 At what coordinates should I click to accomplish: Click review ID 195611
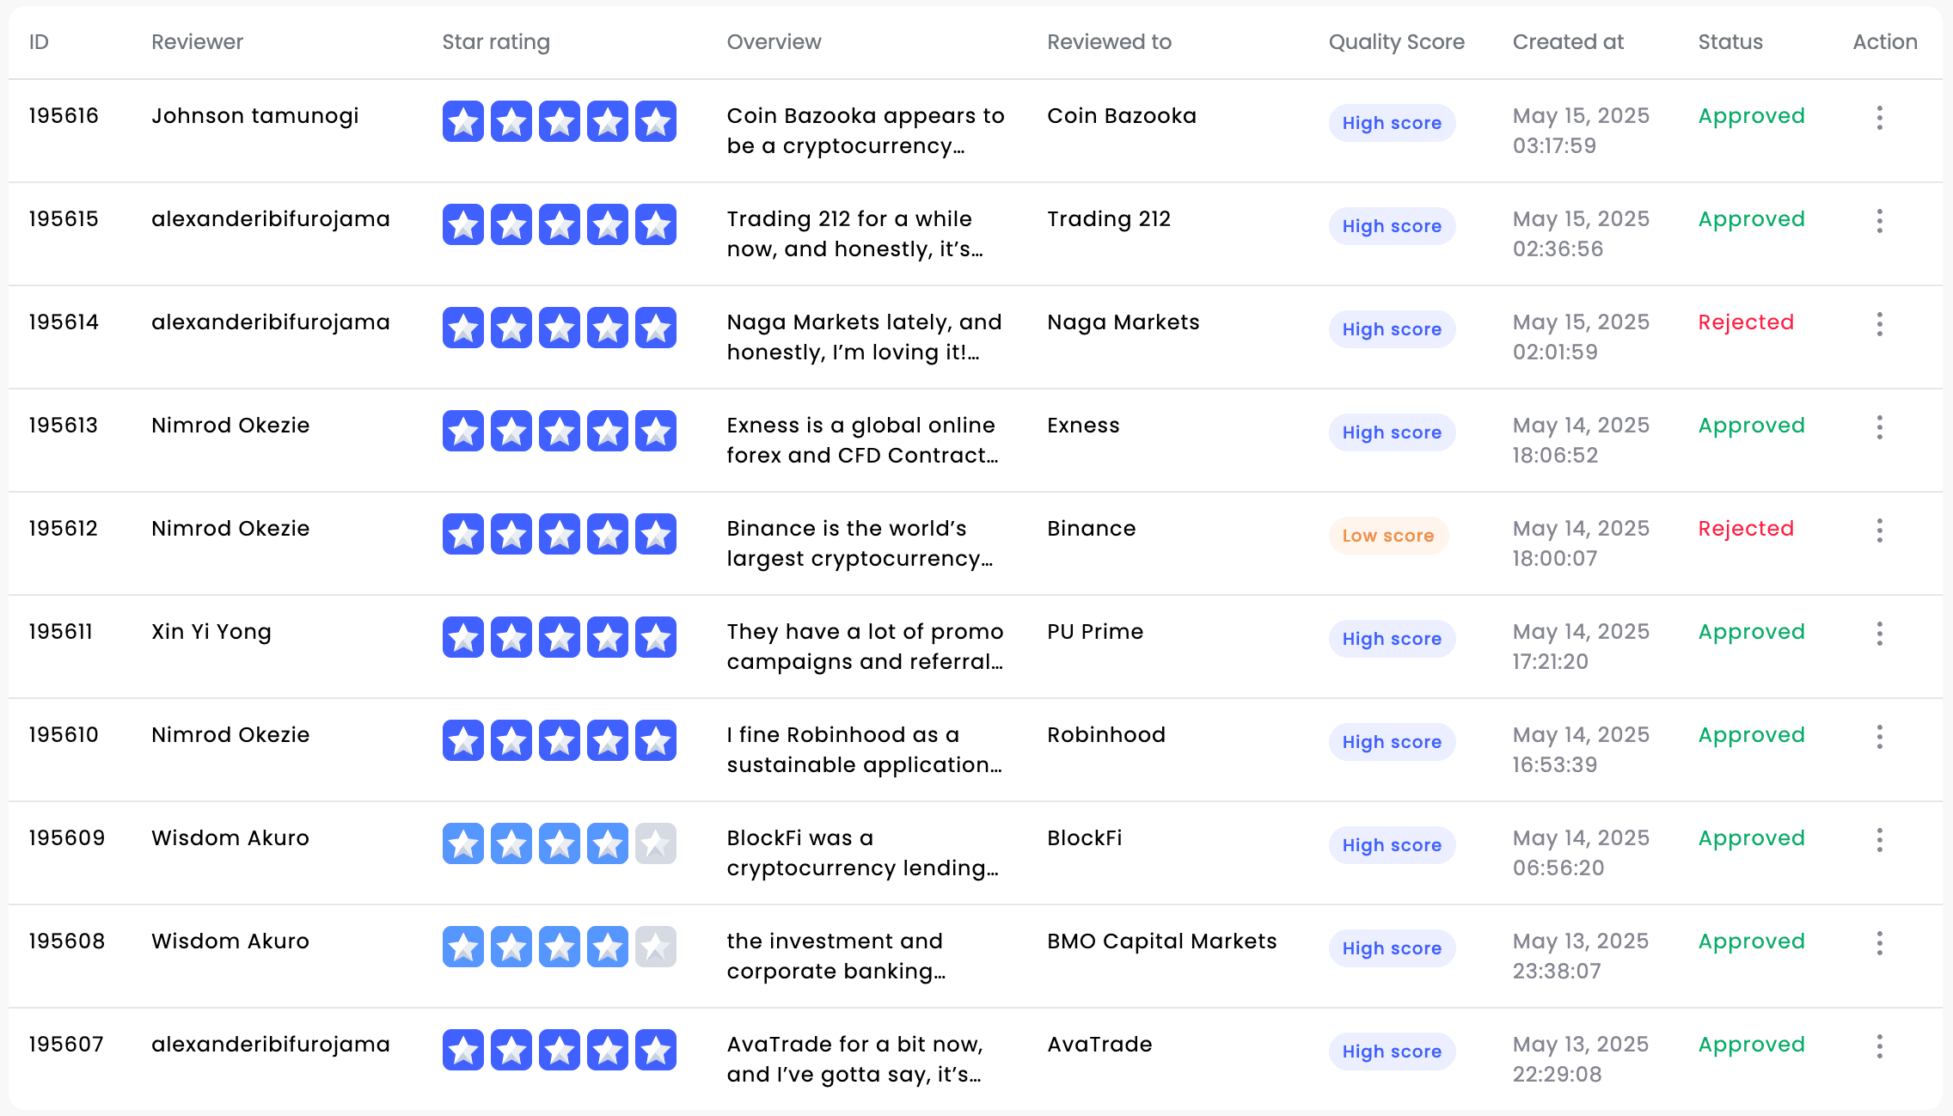click(x=60, y=632)
